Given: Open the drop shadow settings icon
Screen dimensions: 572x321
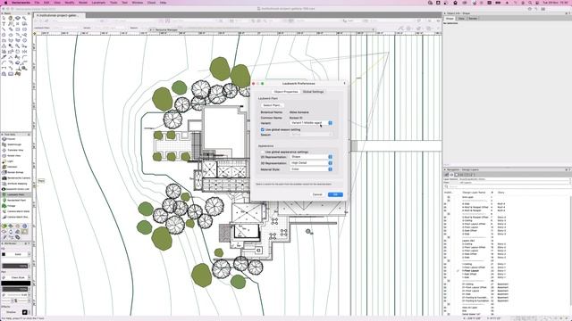Looking at the screenshot, I should [25, 312].
